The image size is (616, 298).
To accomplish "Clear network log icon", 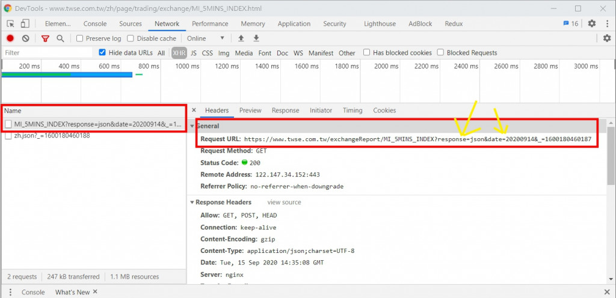I will [25, 38].
